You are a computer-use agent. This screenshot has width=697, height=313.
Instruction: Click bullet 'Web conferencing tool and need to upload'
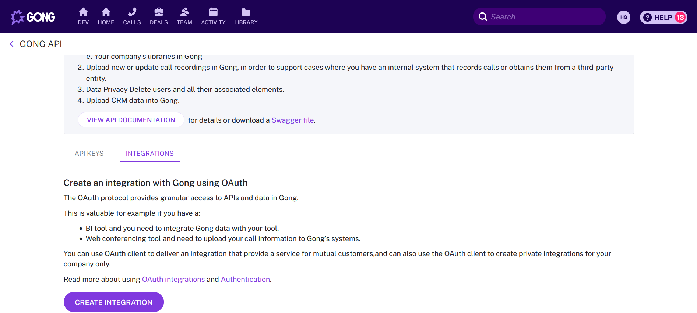point(223,238)
